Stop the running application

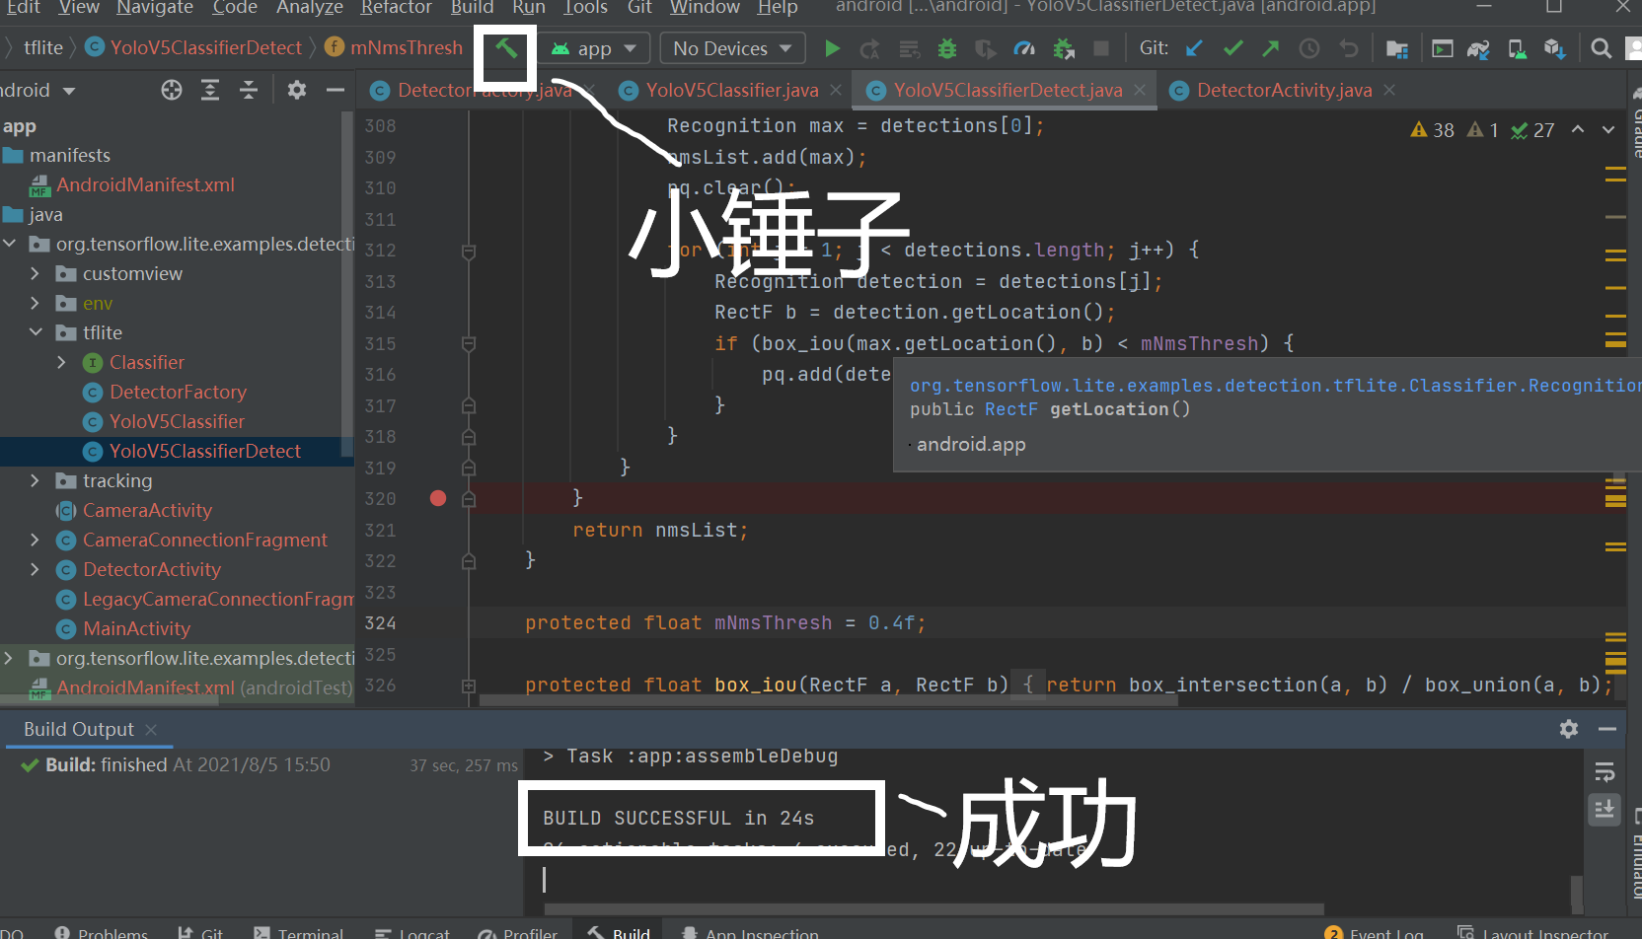pos(1102,47)
